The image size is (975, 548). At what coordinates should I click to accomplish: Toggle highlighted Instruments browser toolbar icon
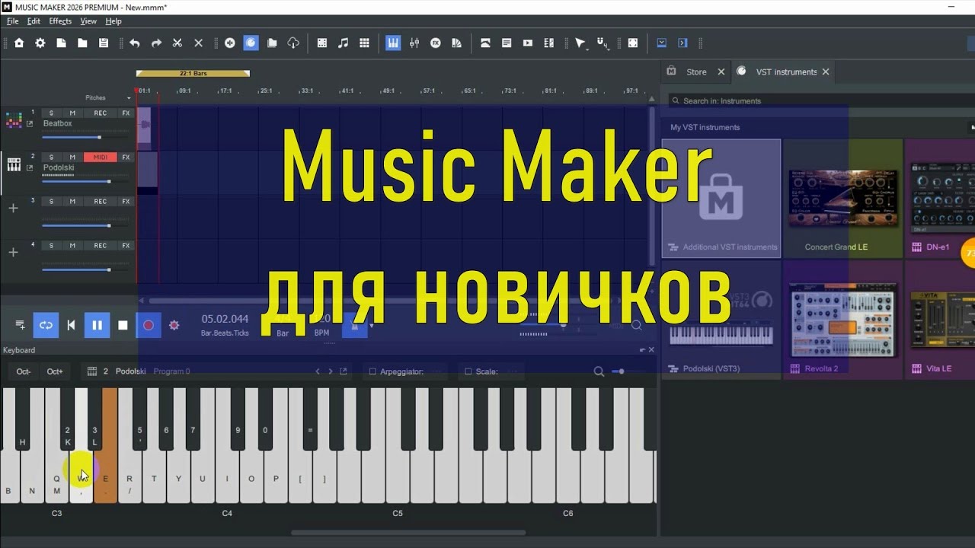point(251,43)
